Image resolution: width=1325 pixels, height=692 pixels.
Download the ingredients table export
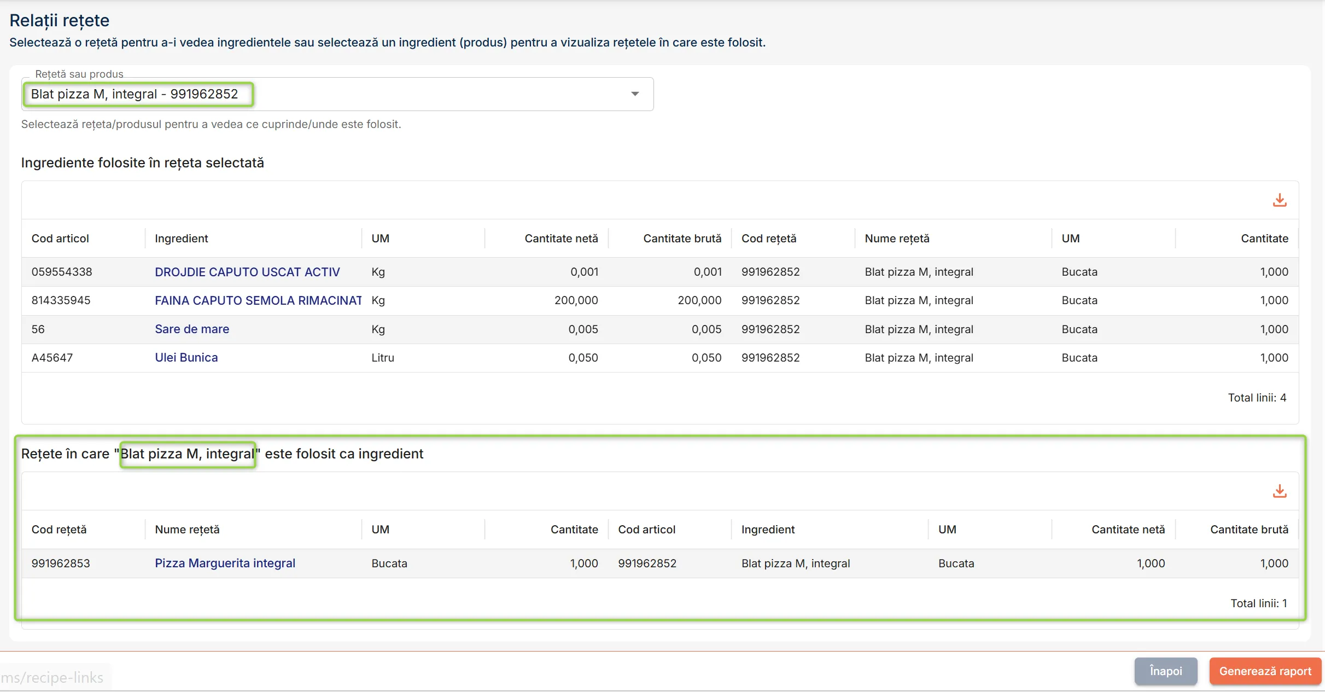[x=1279, y=200]
